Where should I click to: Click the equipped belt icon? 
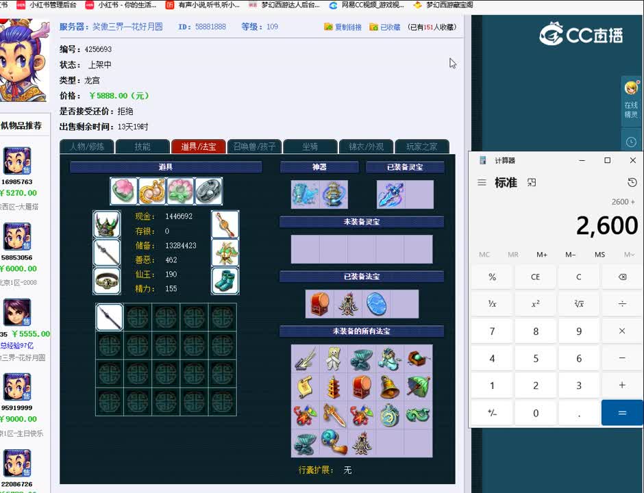tap(107, 281)
